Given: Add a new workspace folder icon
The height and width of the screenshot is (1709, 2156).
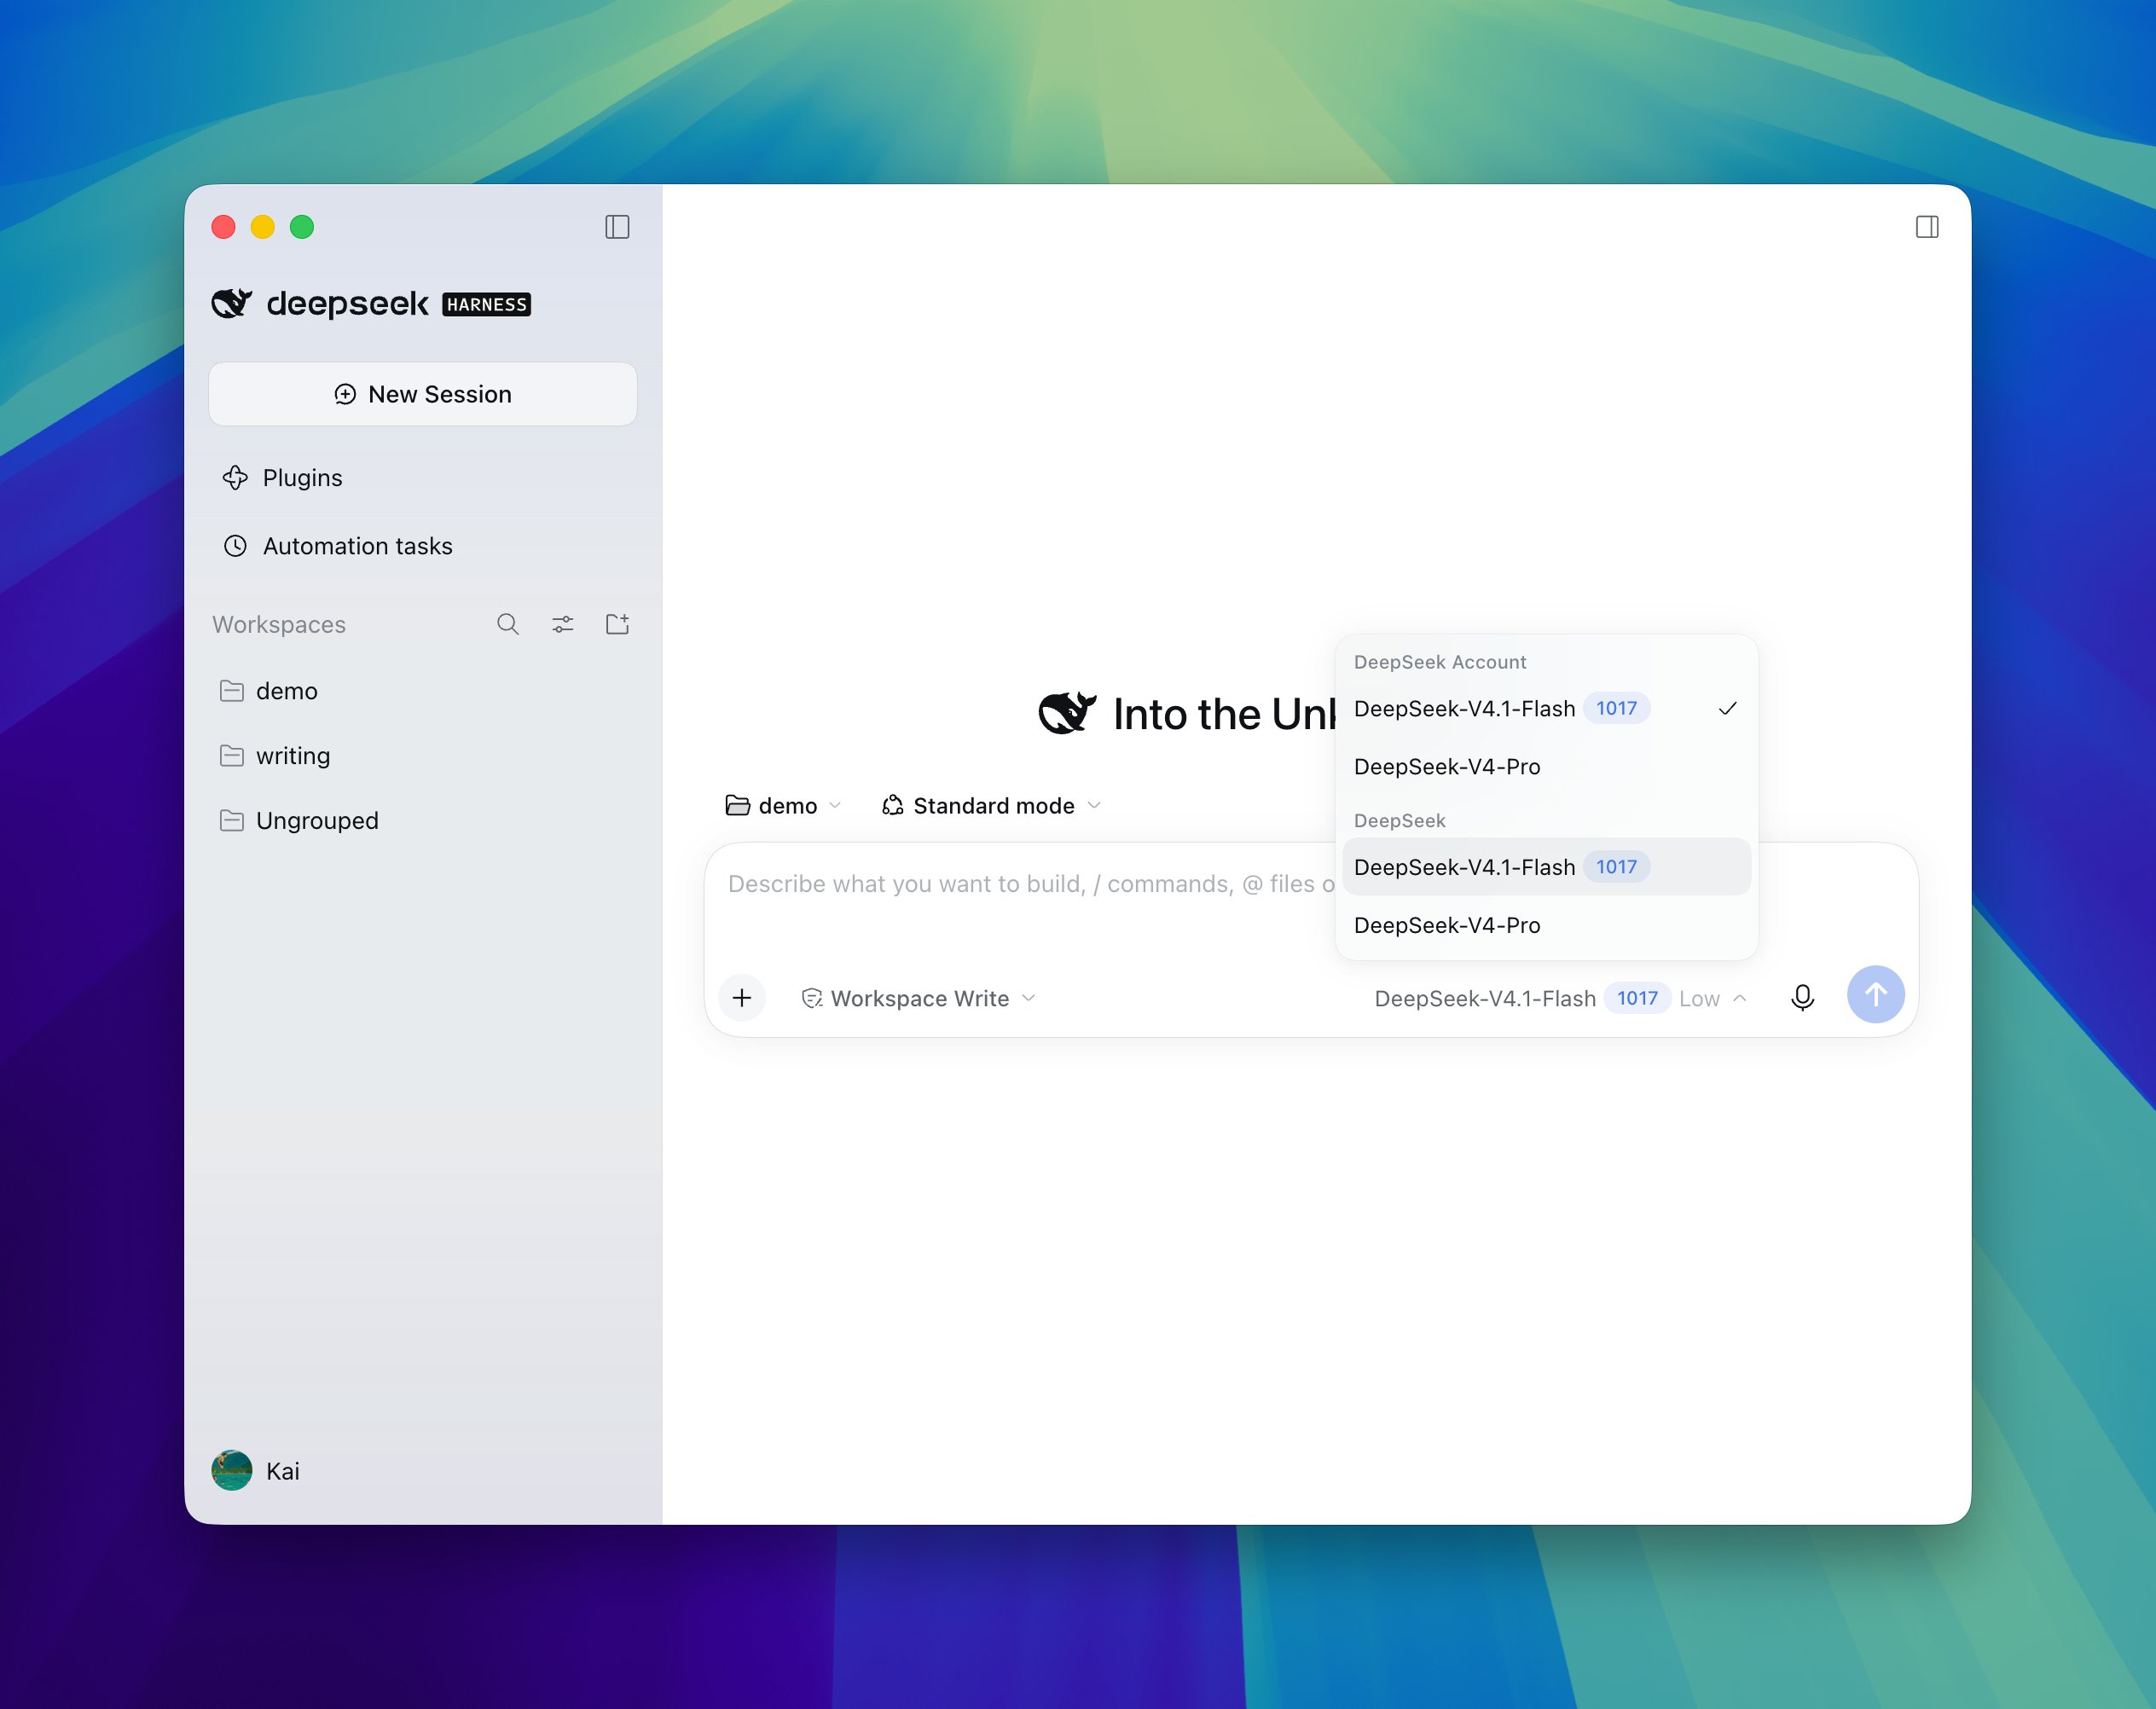Looking at the screenshot, I should [x=618, y=624].
